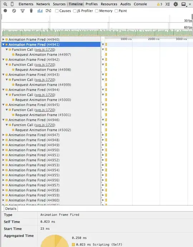Enable the JS Profiler checkbox
Viewport: 193px width, 247px height.
pyautogui.click(x=75, y=11)
